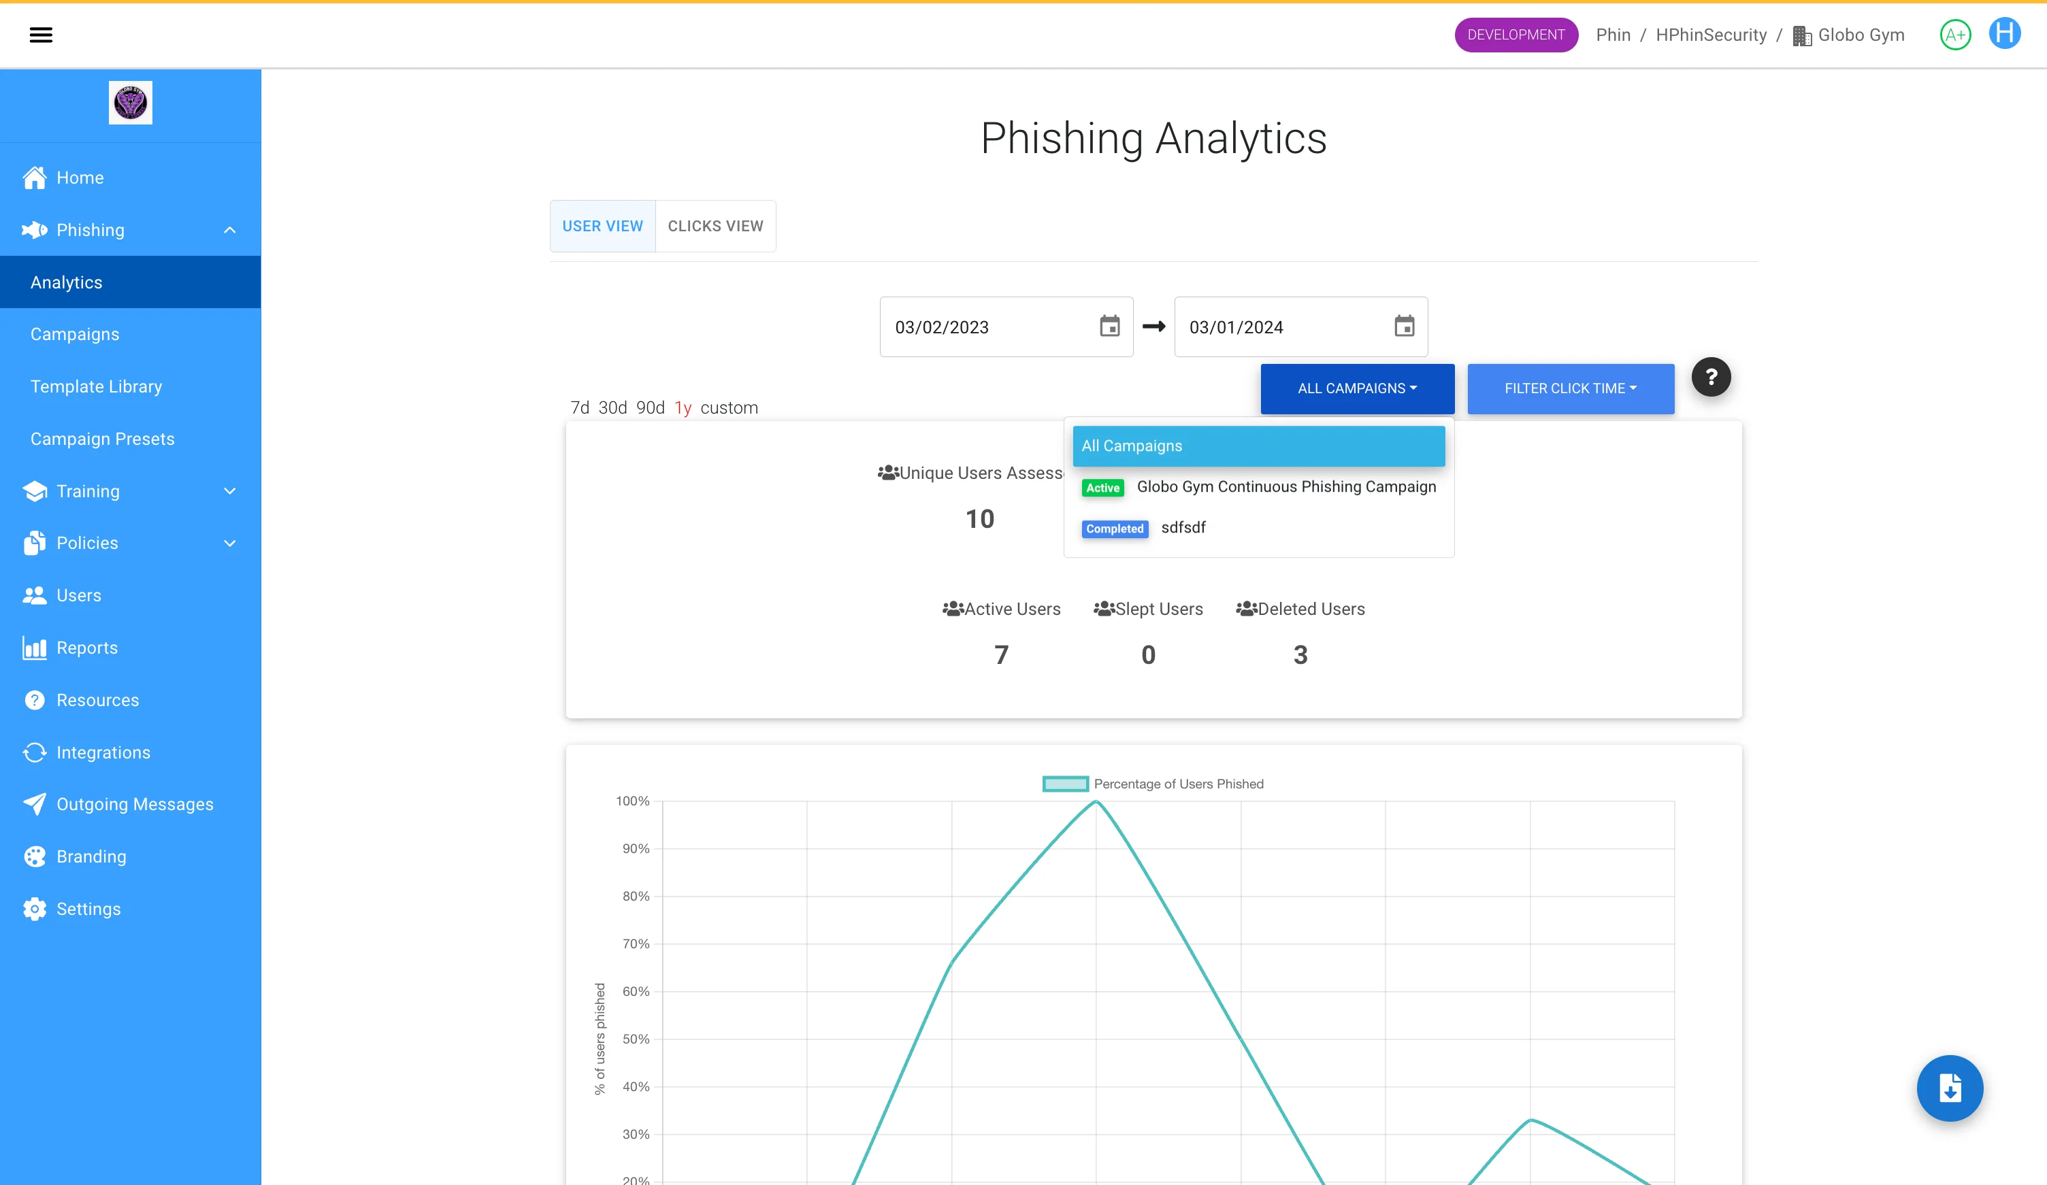Screen dimensions: 2047x1185
Task: Select the 7d range
Action: tap(580, 407)
